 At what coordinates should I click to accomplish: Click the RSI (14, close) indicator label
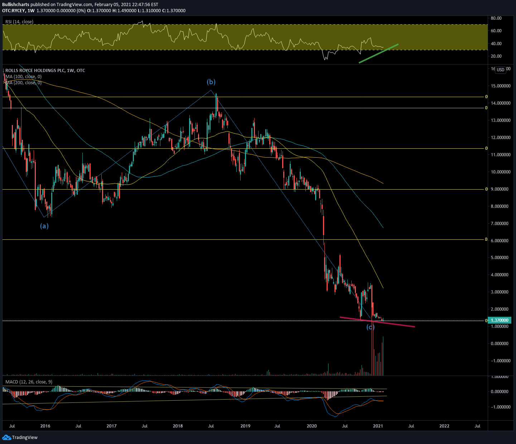[x=19, y=22]
